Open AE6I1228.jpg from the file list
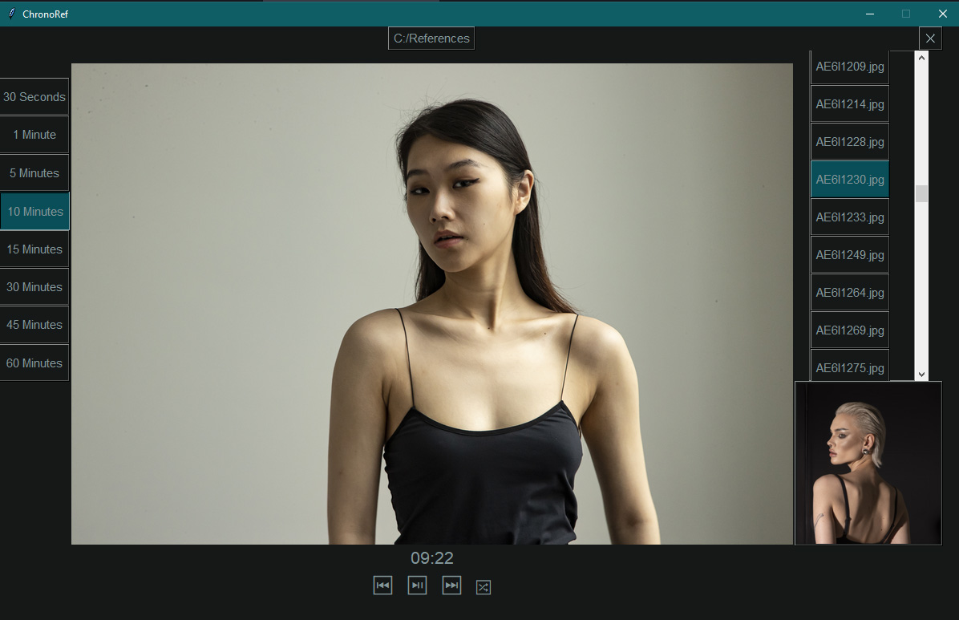Image resolution: width=959 pixels, height=620 pixels. [849, 142]
